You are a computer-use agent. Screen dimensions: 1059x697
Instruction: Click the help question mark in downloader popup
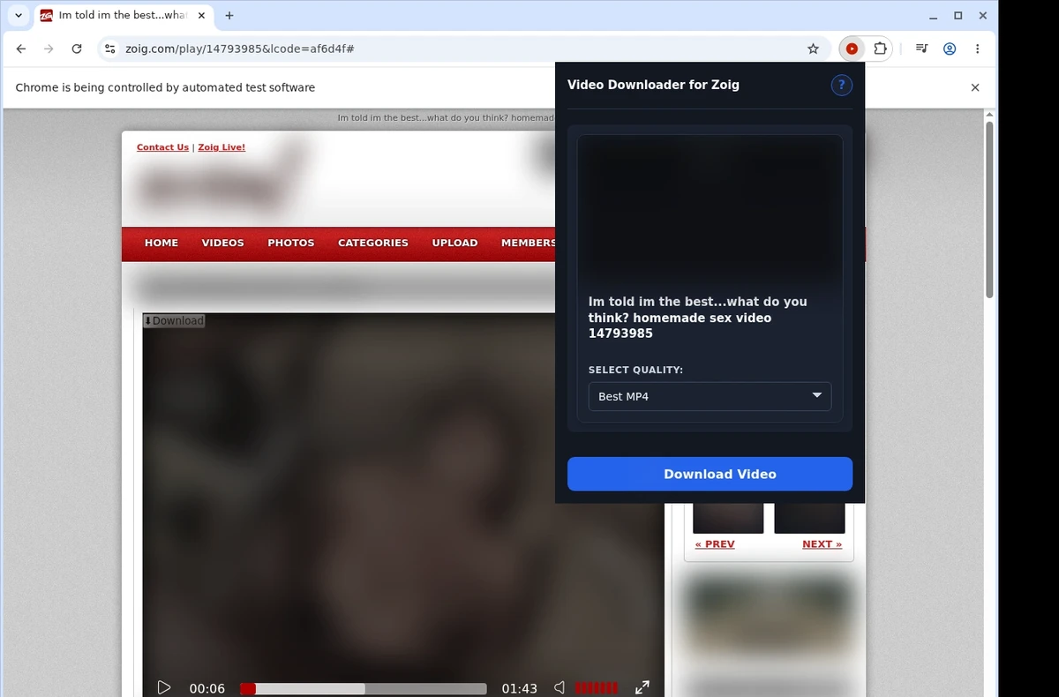click(x=841, y=85)
